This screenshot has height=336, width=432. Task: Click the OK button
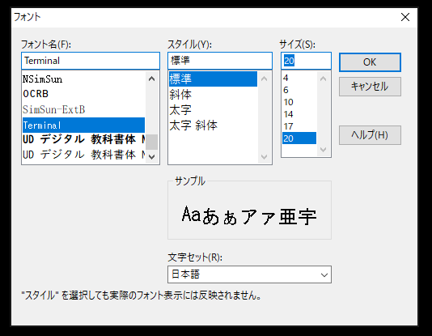[x=370, y=62]
